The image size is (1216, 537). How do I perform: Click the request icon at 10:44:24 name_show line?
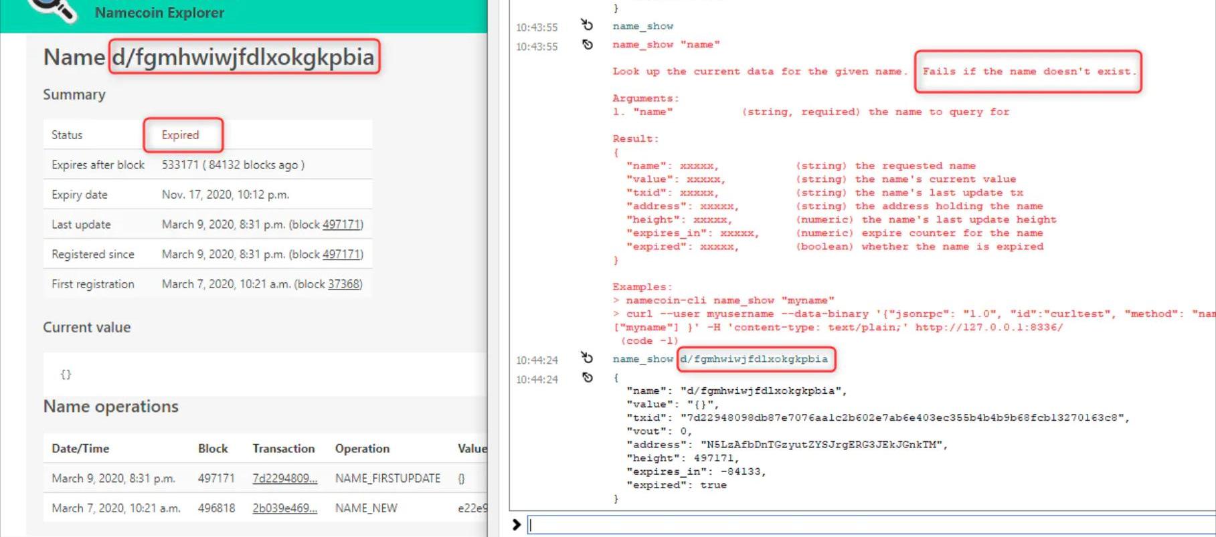click(587, 358)
